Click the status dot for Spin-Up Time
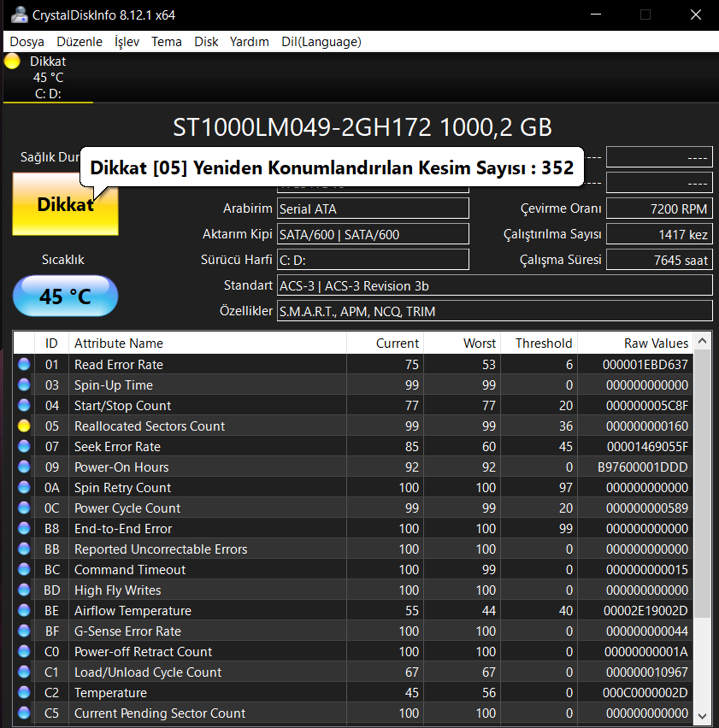Viewport: 719px width, 728px height. 24,385
